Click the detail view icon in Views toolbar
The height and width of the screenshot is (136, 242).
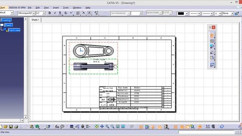pos(212,46)
